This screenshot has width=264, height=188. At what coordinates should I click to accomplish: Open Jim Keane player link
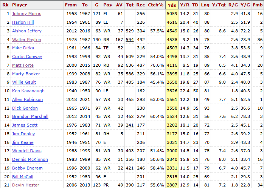(x=23, y=142)
